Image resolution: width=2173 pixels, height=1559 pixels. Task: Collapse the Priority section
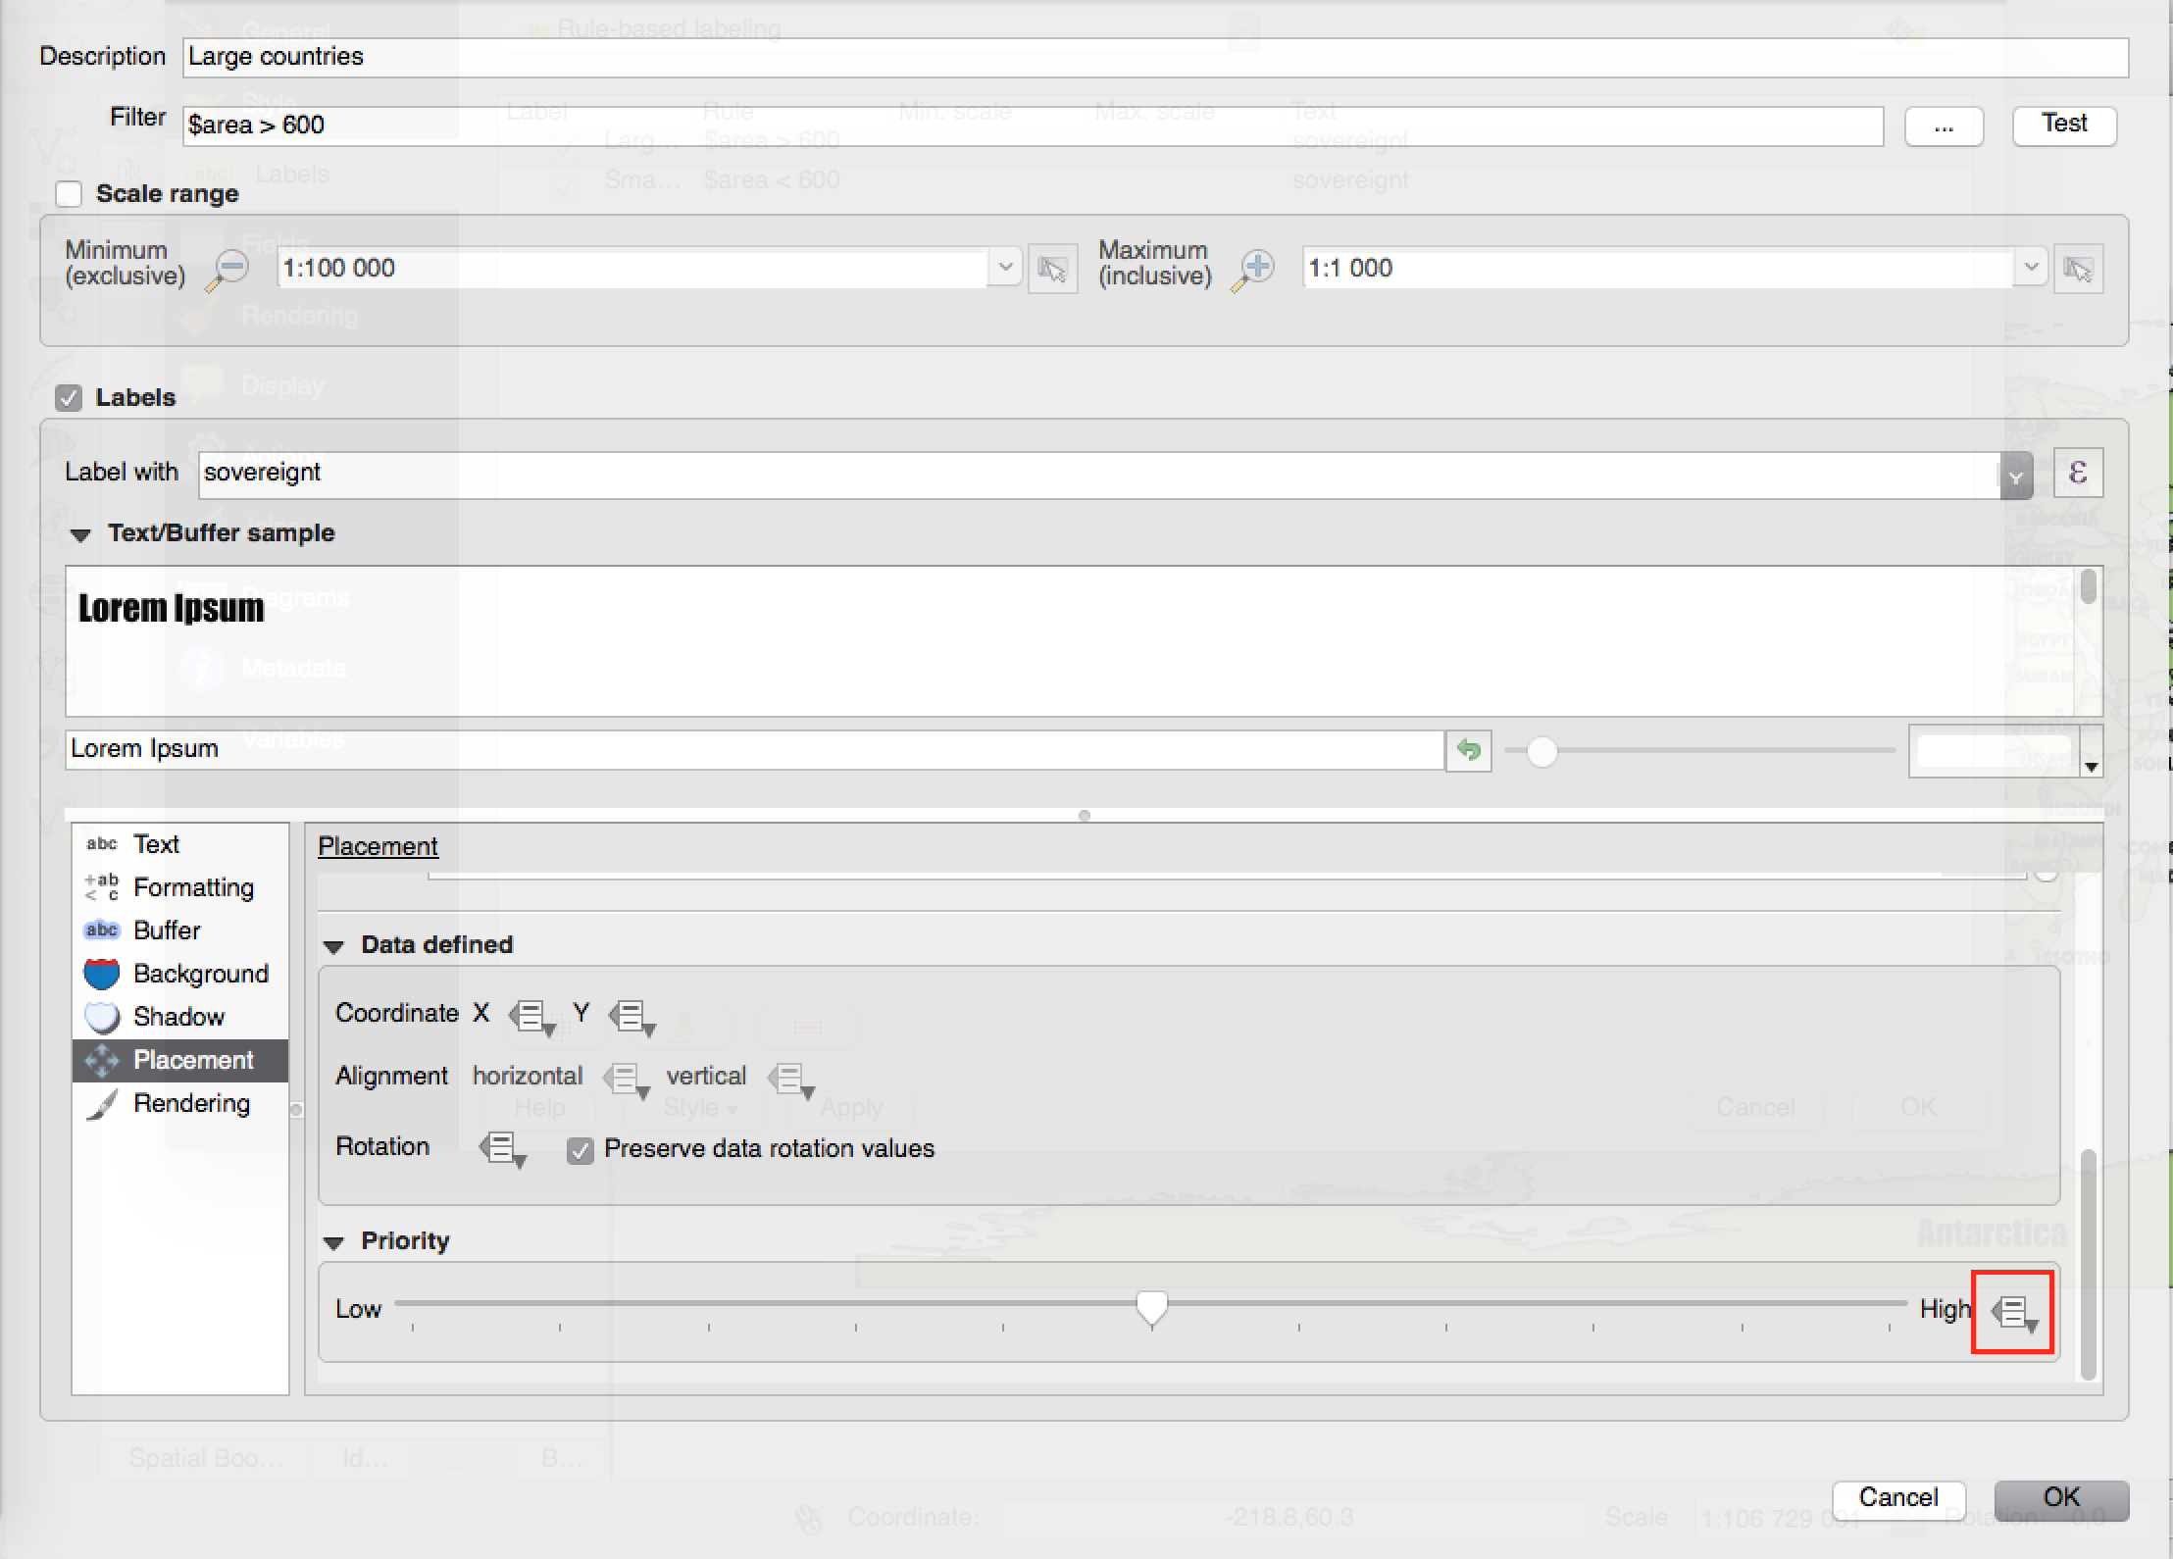tap(333, 1242)
